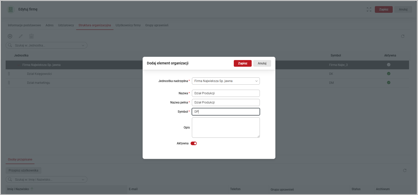Click the add organizational unit plus icon

pos(10,36)
